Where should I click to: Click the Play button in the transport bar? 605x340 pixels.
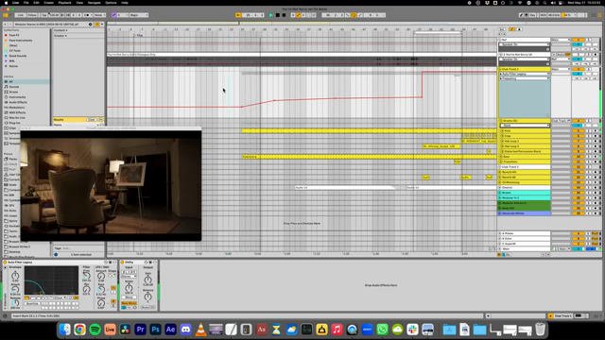(x=271, y=15)
